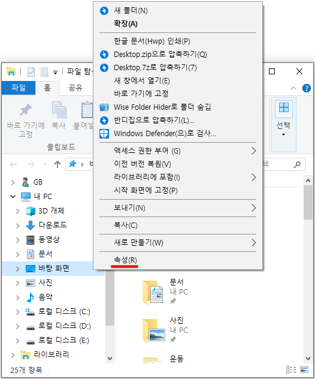Click the ribbon 바로 가기에 고정 pin button
Screen dimensions: 315x379
click(x=26, y=120)
